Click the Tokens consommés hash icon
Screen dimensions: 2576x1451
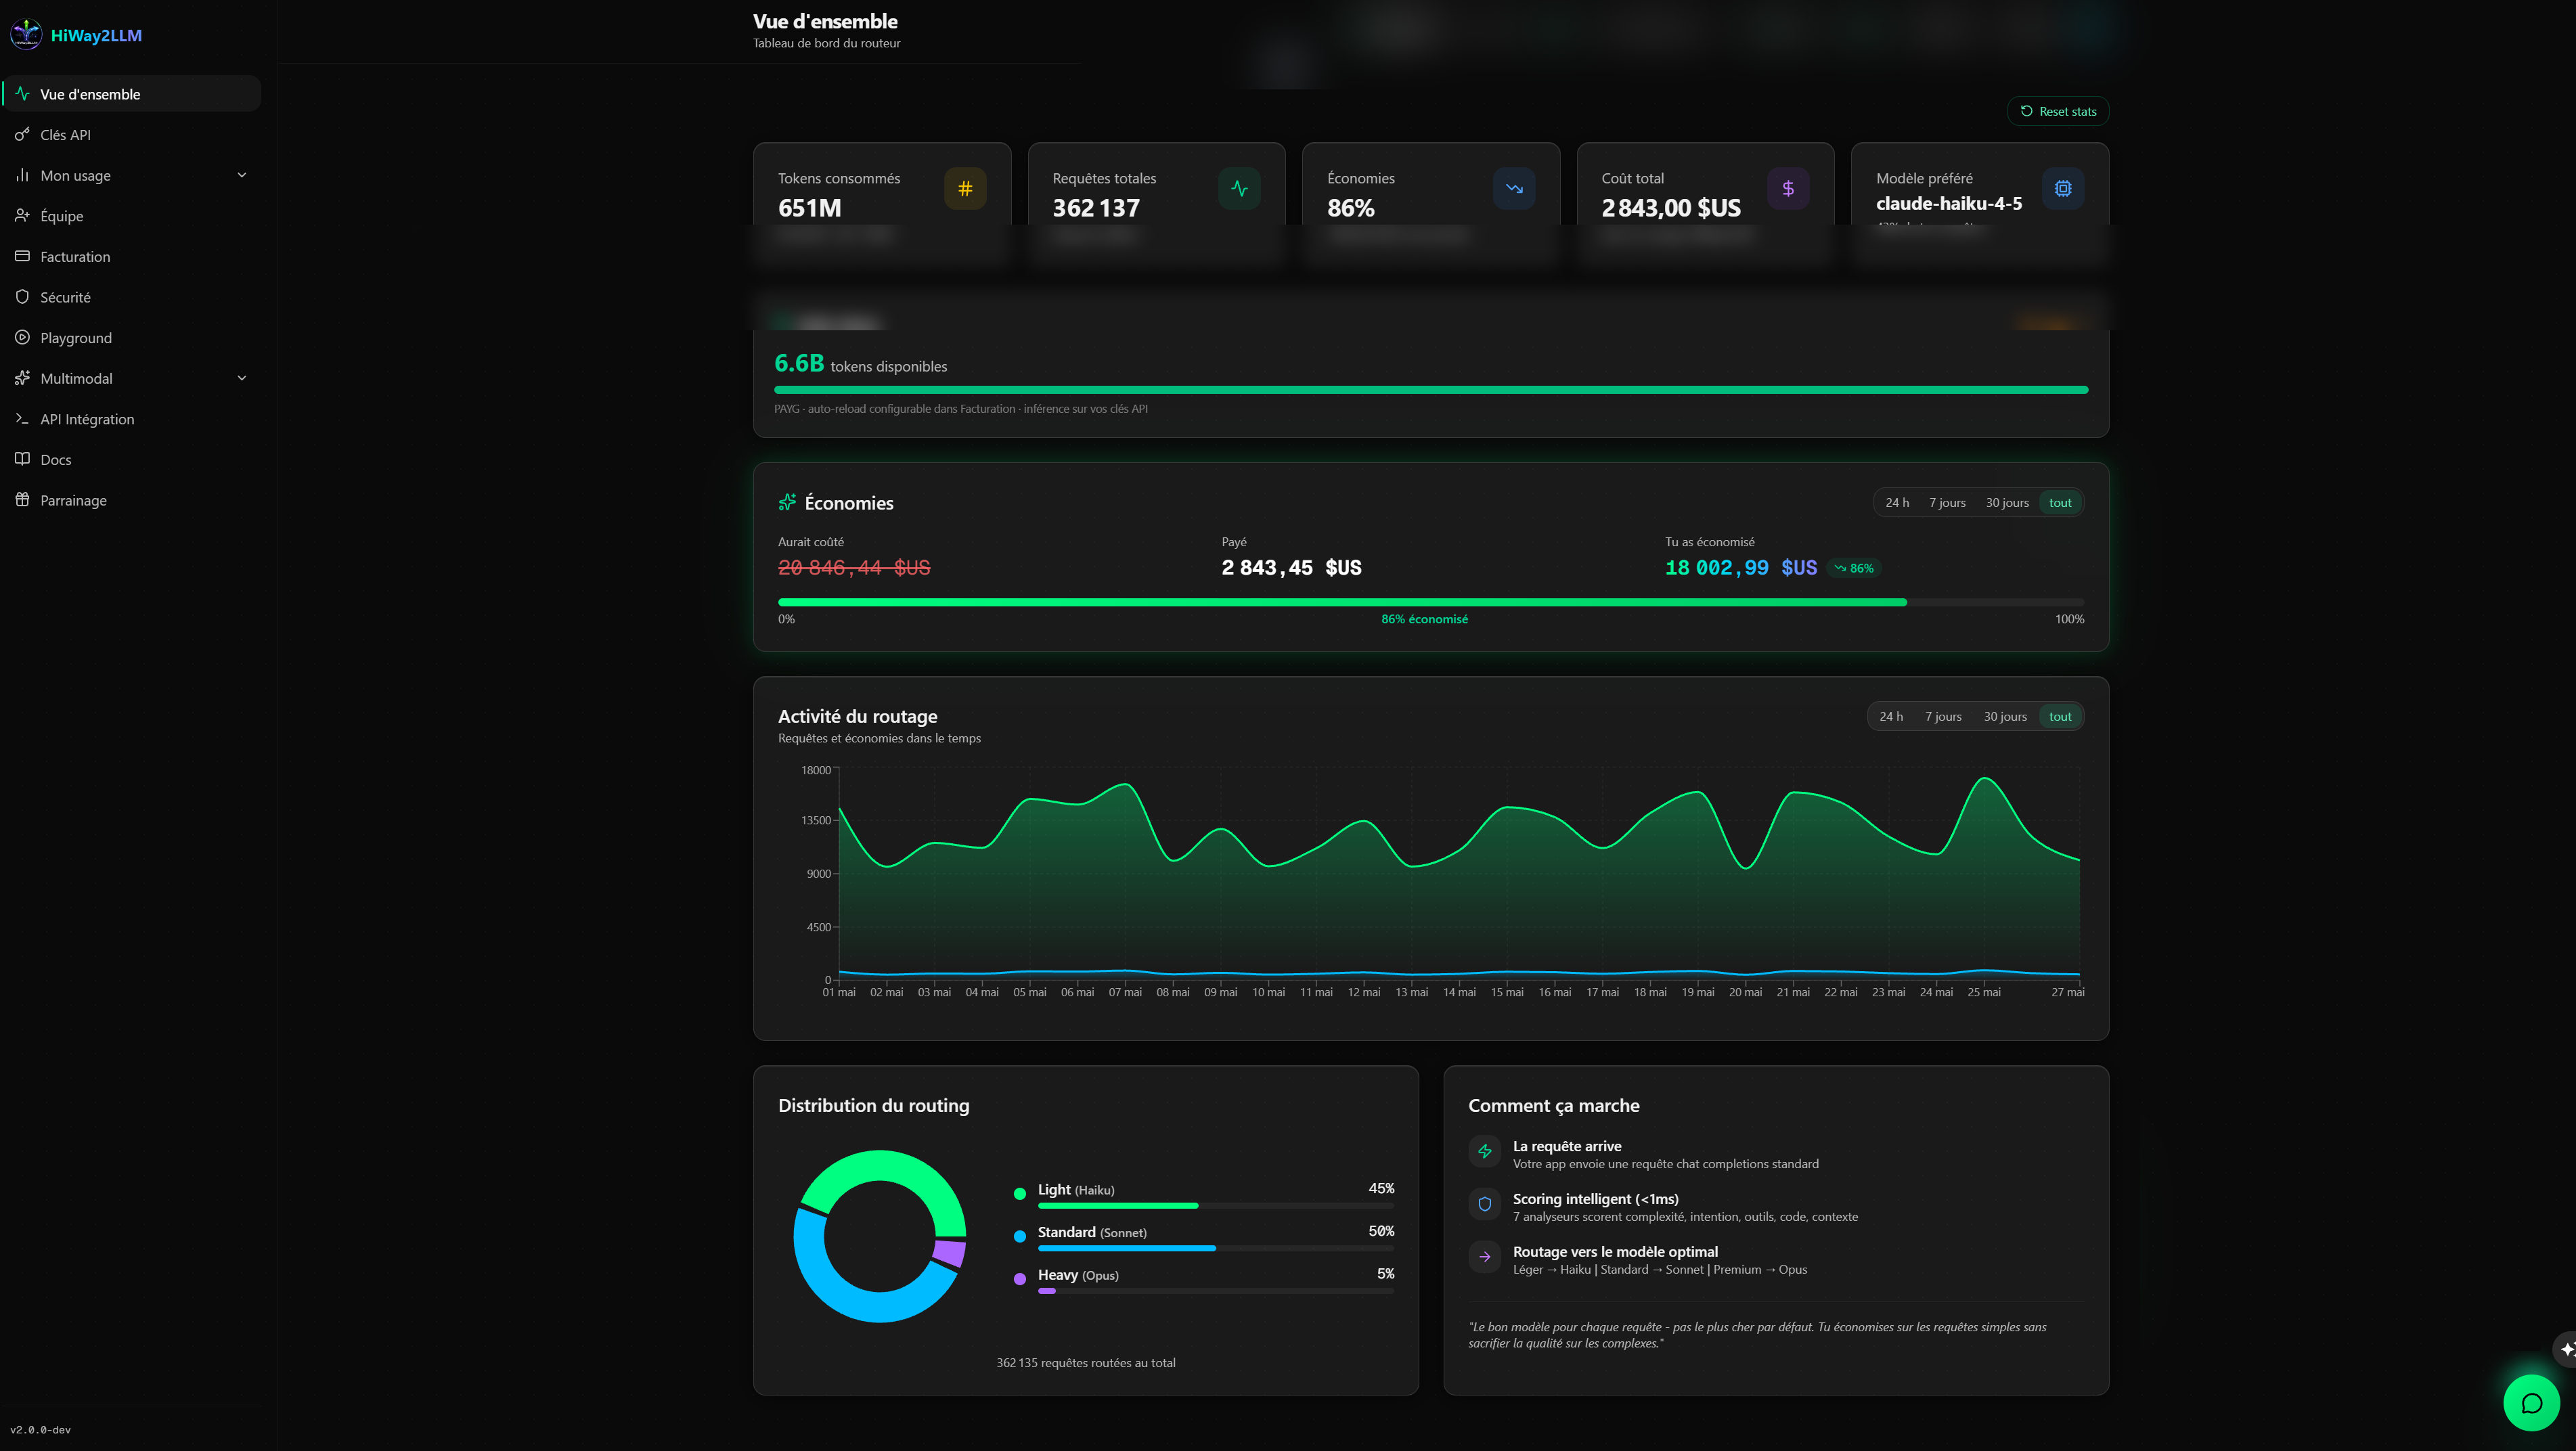(965, 188)
